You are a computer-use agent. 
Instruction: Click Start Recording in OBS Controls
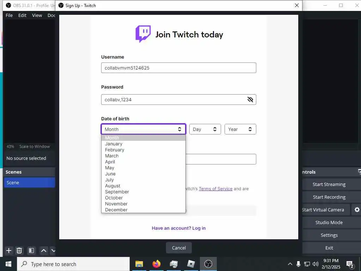pyautogui.click(x=329, y=197)
